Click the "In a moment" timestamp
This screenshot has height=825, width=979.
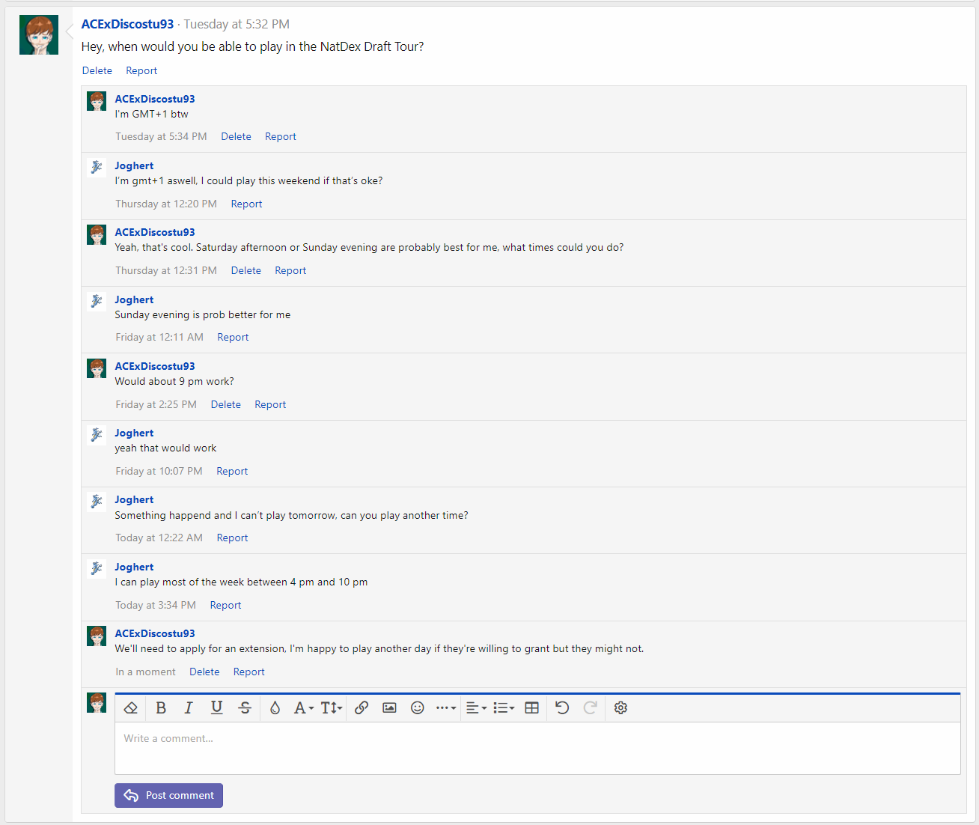coord(145,672)
